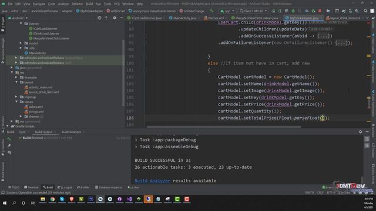This screenshot has width=376, height=211.
Task: Toggle fold marker beside line 101
Action: [x=145, y=70]
